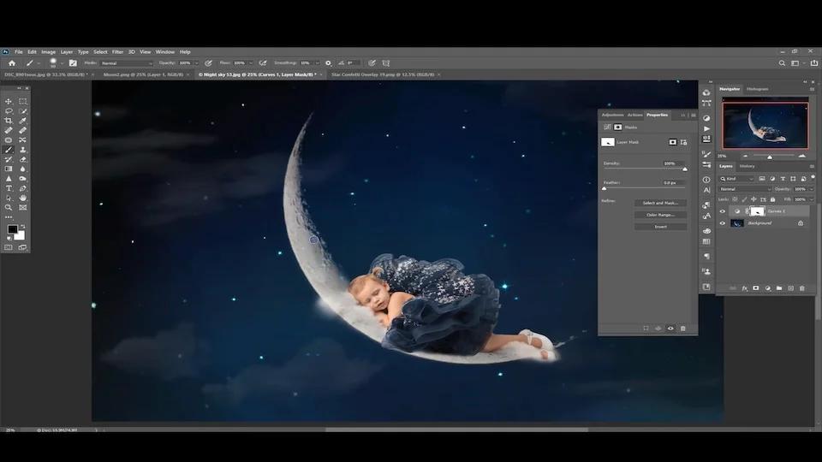Screen dimensions: 822x462
Task: Click the delete layer trash icon
Action: pyautogui.click(x=801, y=288)
